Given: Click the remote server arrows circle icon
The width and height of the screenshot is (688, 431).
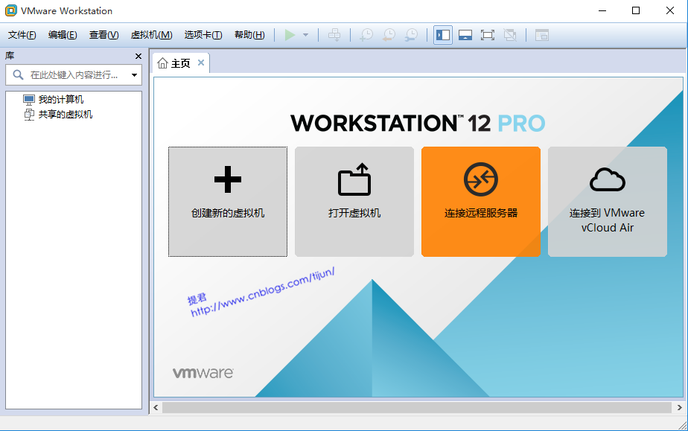Looking at the screenshot, I should point(480,179).
